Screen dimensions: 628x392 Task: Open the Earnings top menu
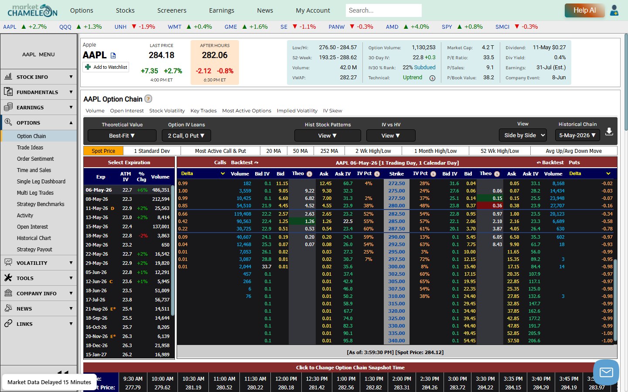(x=222, y=10)
